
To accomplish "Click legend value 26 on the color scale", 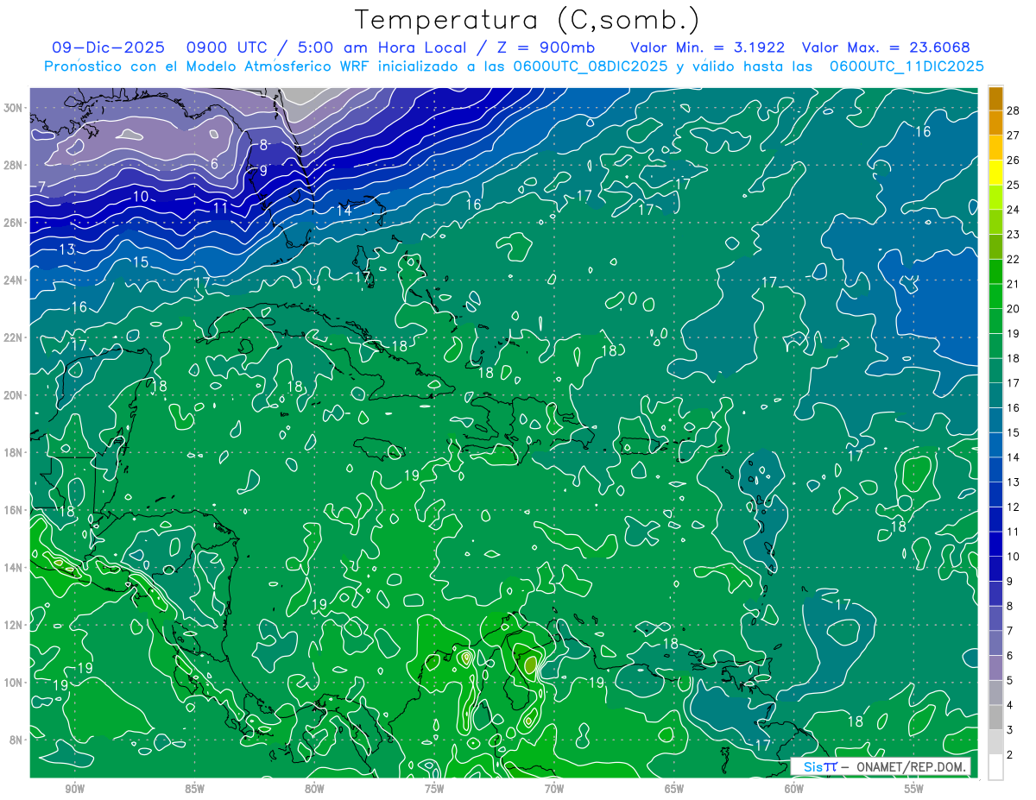I will [x=1013, y=160].
